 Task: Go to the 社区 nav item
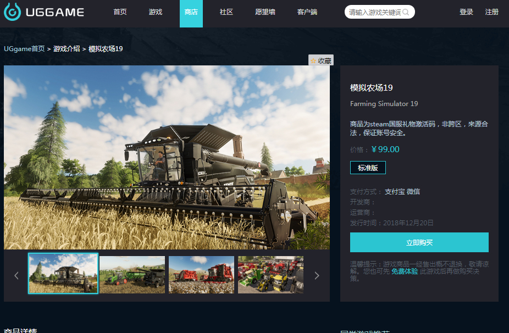pos(226,12)
